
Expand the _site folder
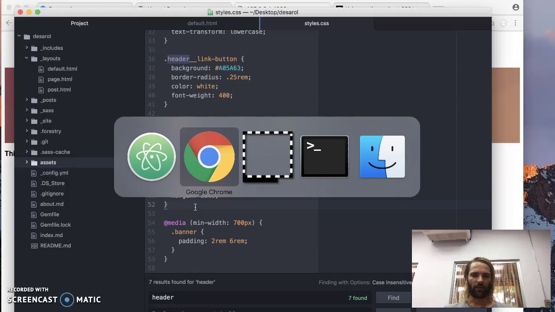pyautogui.click(x=27, y=121)
